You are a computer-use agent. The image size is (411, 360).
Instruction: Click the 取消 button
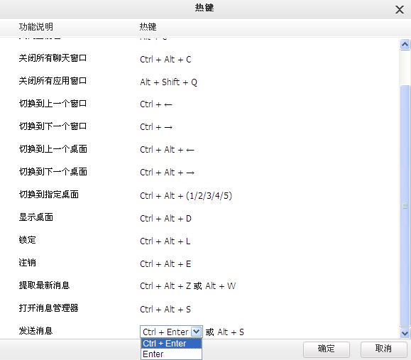pos(383,349)
